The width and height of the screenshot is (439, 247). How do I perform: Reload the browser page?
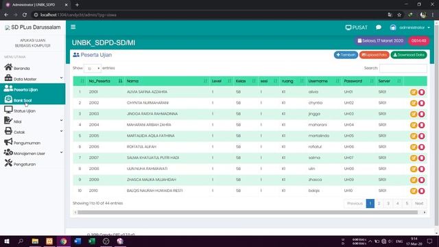point(25,14)
